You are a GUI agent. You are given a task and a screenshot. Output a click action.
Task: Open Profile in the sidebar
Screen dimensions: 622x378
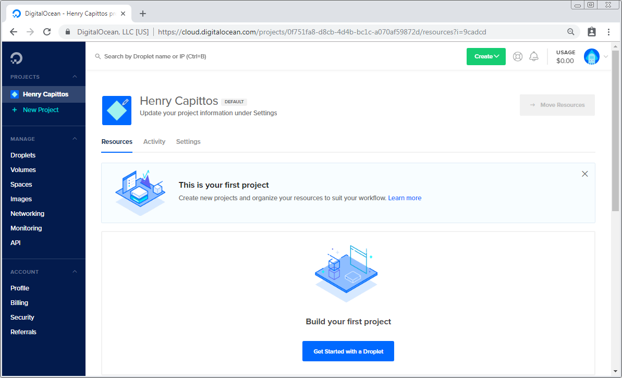[x=20, y=288]
